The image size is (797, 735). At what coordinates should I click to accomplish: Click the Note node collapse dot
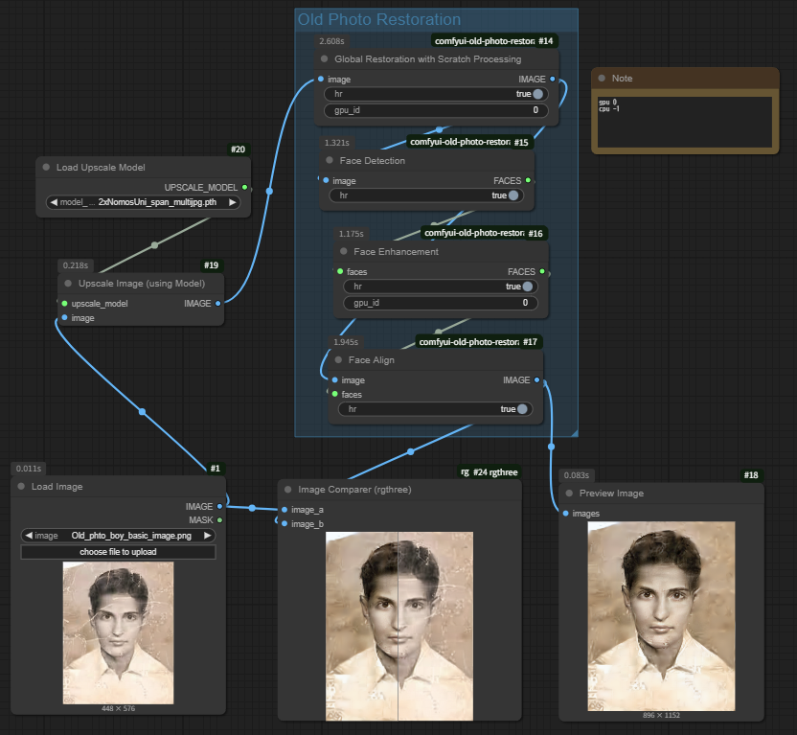[x=602, y=79]
